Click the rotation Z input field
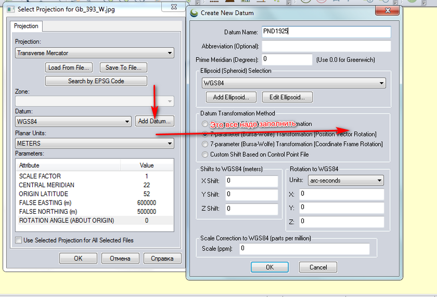This screenshot has height=297, width=437. tap(341, 222)
